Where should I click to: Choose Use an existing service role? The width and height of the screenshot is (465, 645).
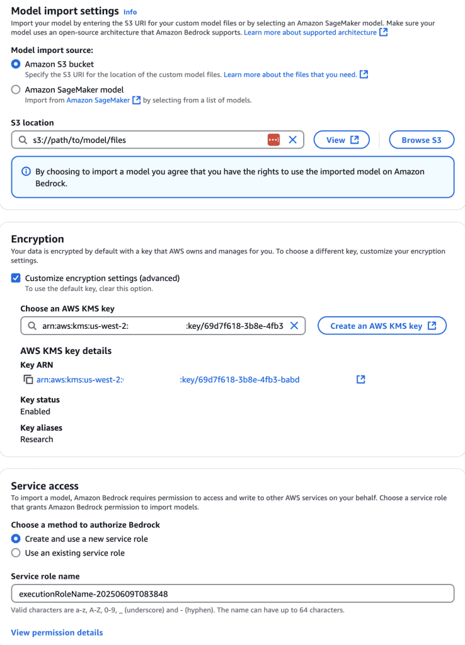[x=16, y=553]
